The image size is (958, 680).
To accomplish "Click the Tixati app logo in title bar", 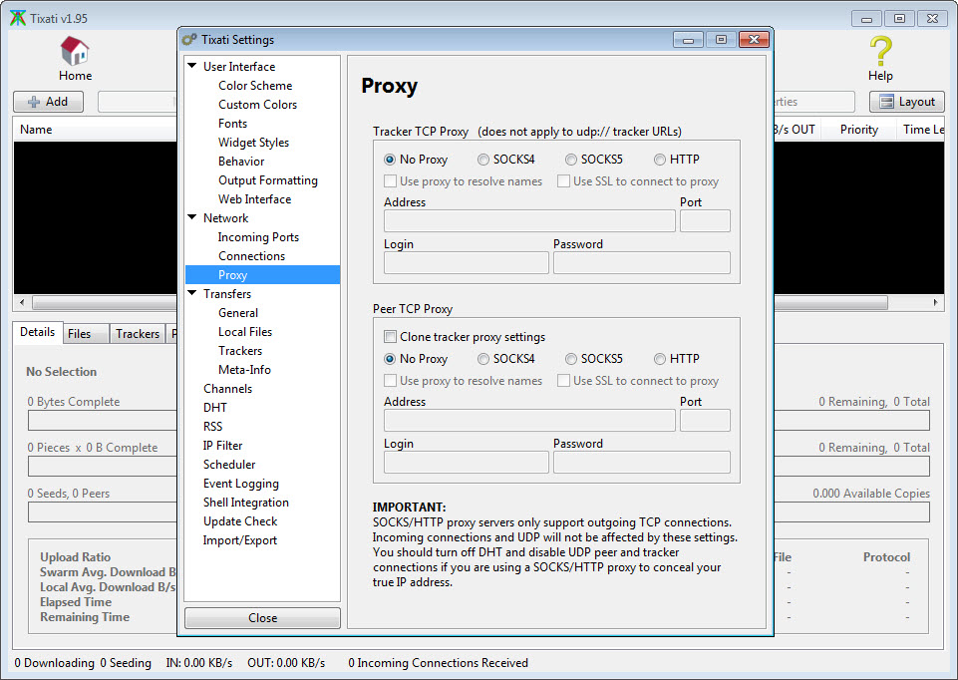I will (x=18, y=18).
